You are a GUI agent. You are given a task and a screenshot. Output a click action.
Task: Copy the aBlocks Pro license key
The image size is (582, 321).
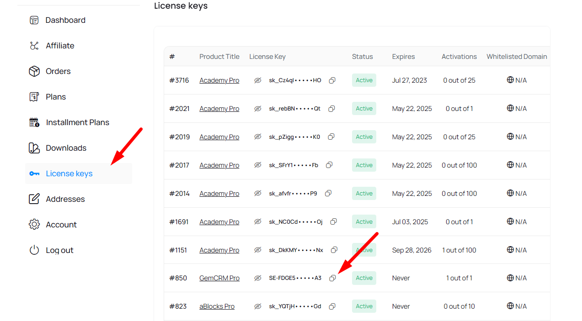[x=332, y=306]
